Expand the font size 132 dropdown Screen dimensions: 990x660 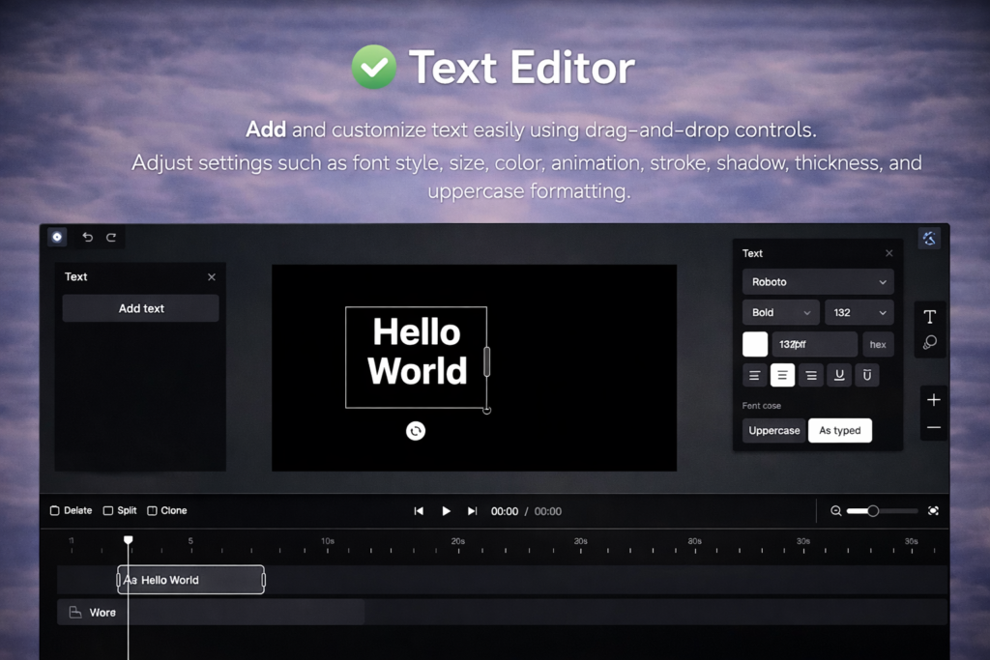coord(859,312)
